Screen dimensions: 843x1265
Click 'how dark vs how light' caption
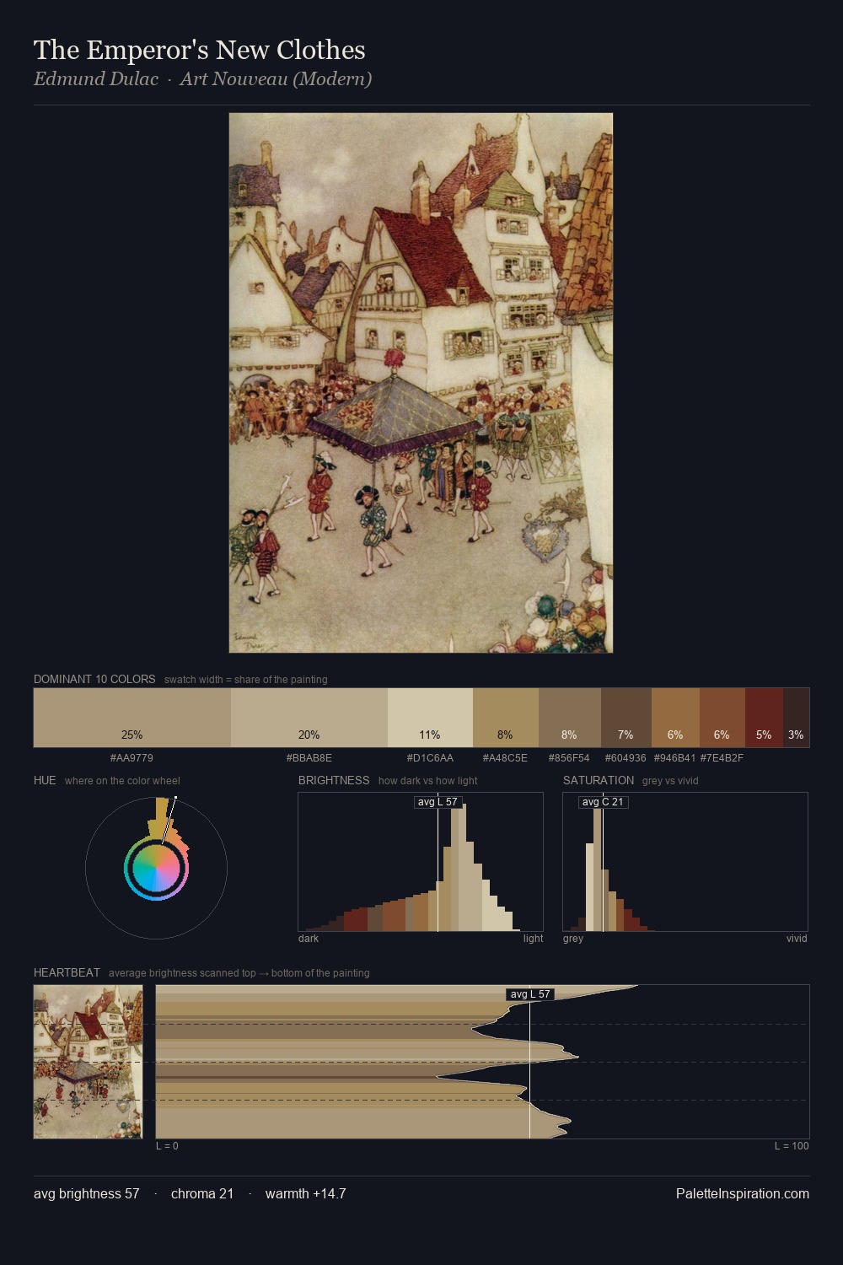tap(428, 781)
